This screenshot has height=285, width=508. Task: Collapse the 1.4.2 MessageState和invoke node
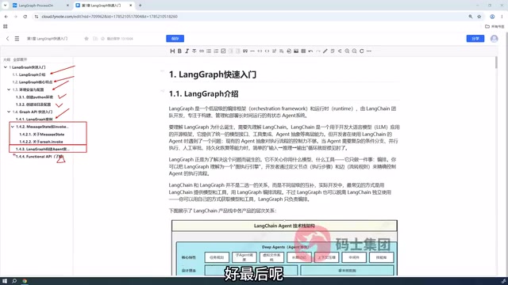coord(13,127)
